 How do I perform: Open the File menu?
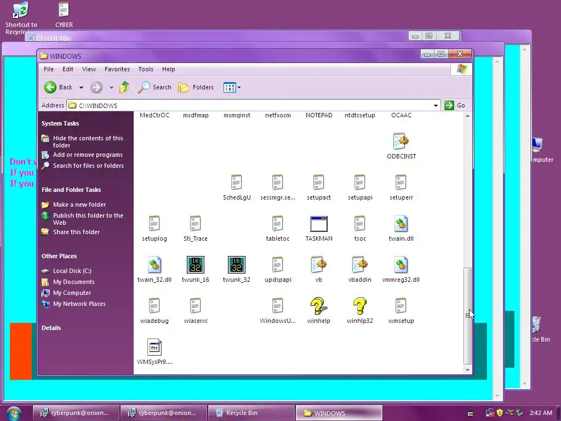point(49,69)
